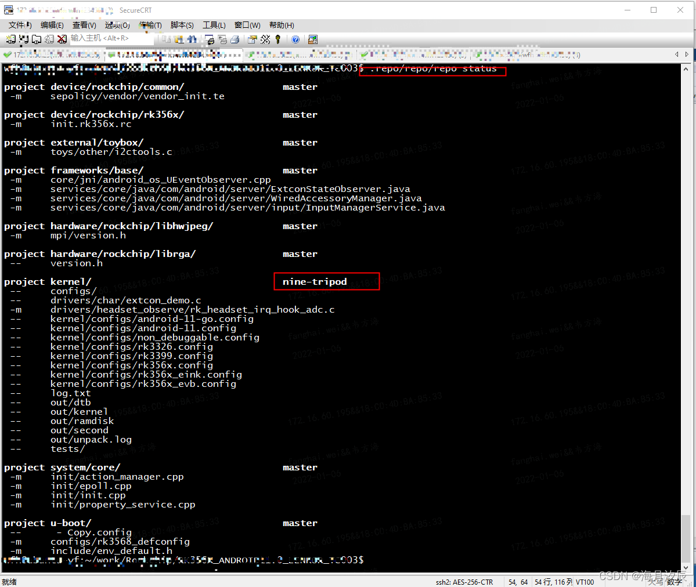Viewport: 696px width, 587px height.
Task: Click 'core/jni/android_os_UEventObserver.cpp' line
Action: click(x=160, y=180)
